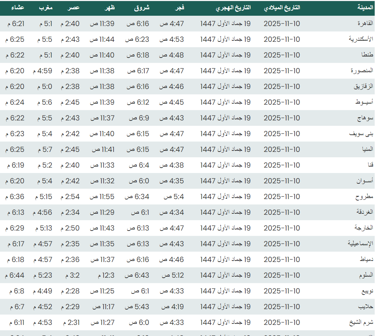Click the التاريخ الهجري column header
This screenshot has width=375, height=336.
click(234, 8)
